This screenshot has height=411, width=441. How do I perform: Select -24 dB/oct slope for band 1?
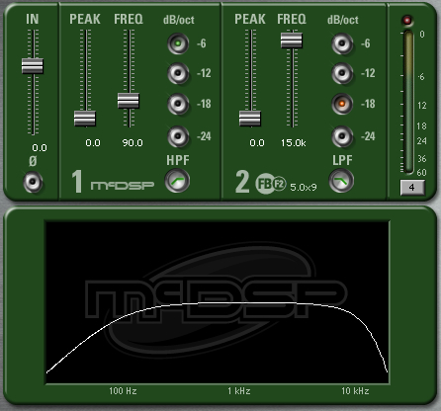[178, 136]
